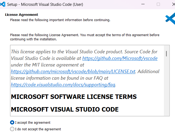Click the "Setup - Microsoft Visual Studio Code (User)" title
This screenshot has height=134, width=175.
45,4
